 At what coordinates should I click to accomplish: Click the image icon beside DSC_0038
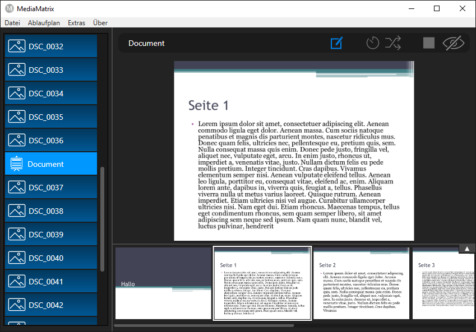point(16,211)
